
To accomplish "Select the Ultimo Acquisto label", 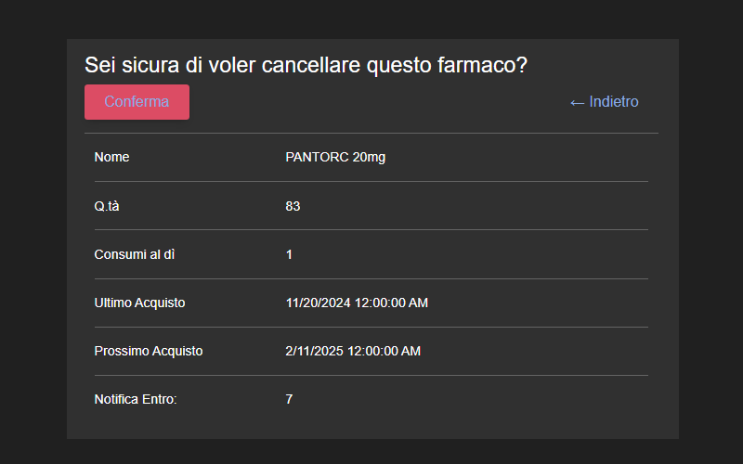I will pyautogui.click(x=140, y=303).
